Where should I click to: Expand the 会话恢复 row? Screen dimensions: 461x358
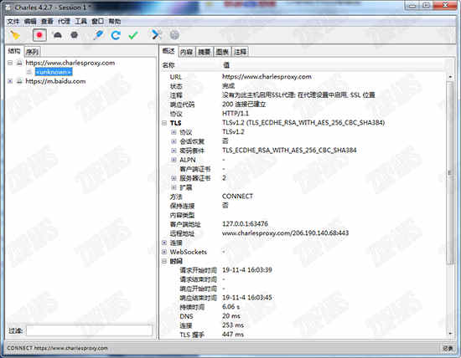pyautogui.click(x=174, y=141)
